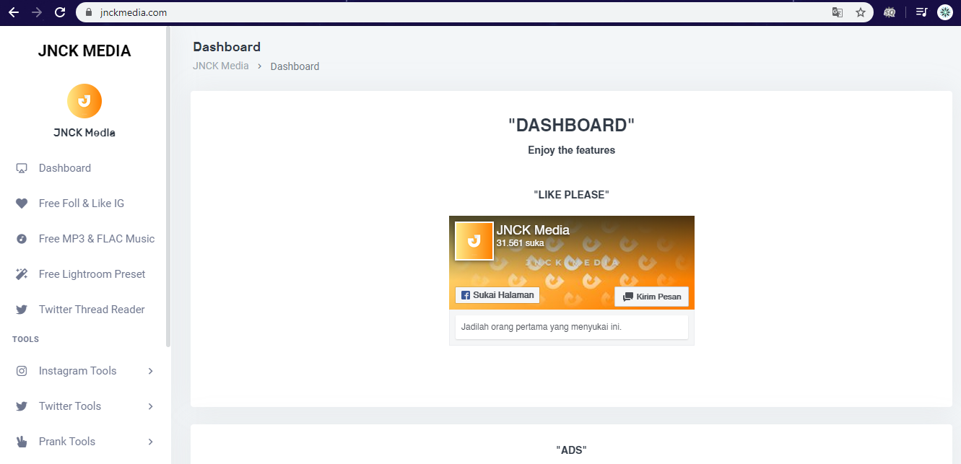Click the orange JNCK Media sidebar logo
The height and width of the screenshot is (464, 961).
[84, 101]
